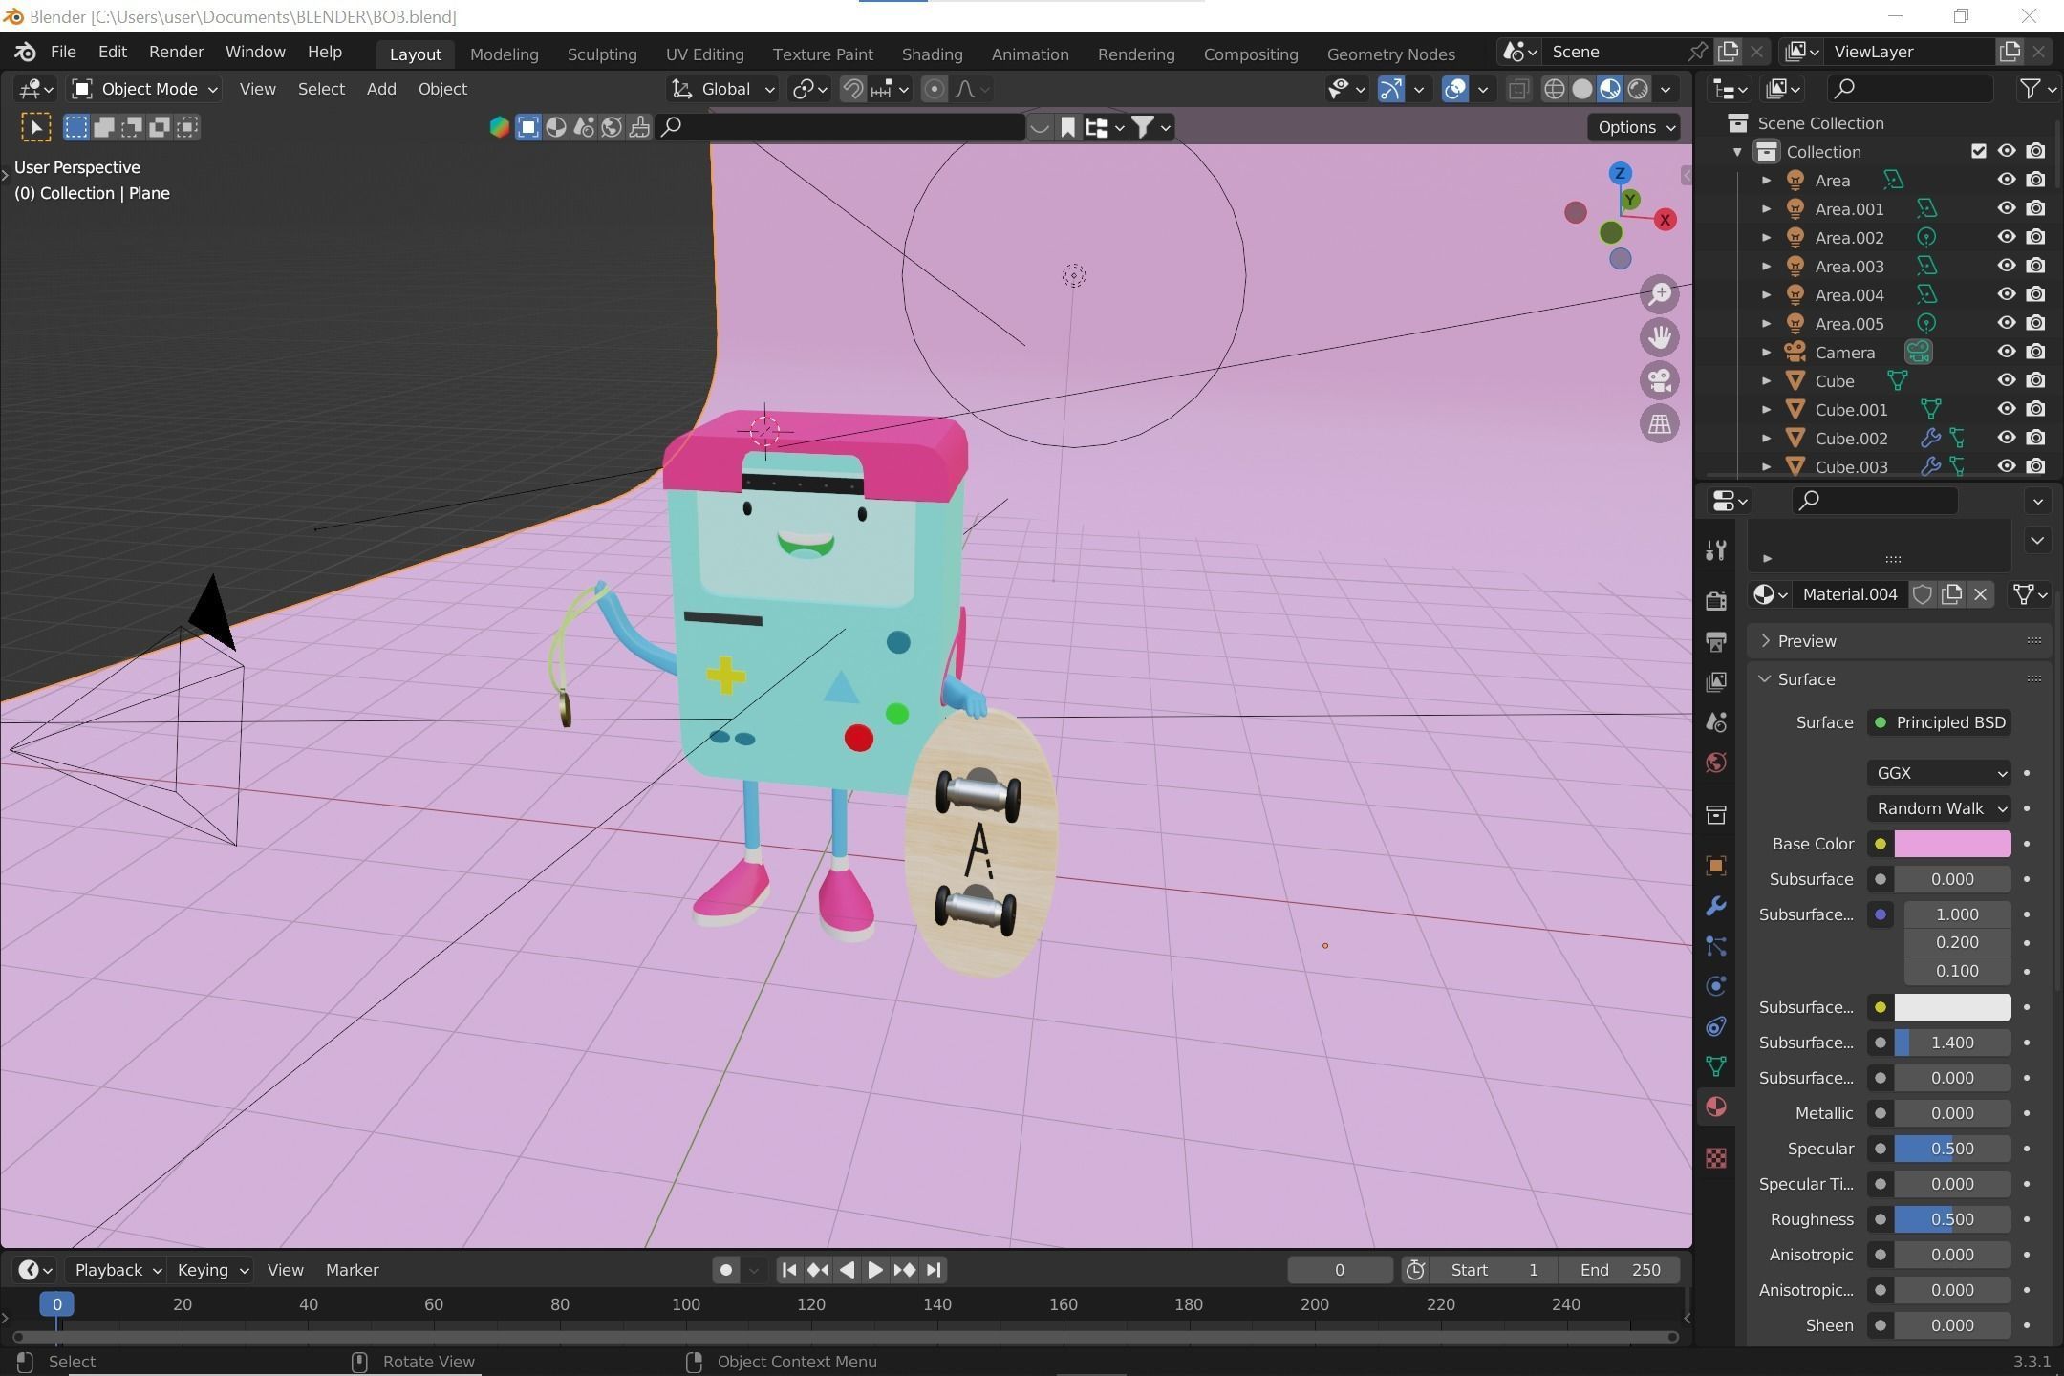The image size is (2064, 1376).
Task: Expand Cube.001 in outliner
Action: click(1766, 409)
